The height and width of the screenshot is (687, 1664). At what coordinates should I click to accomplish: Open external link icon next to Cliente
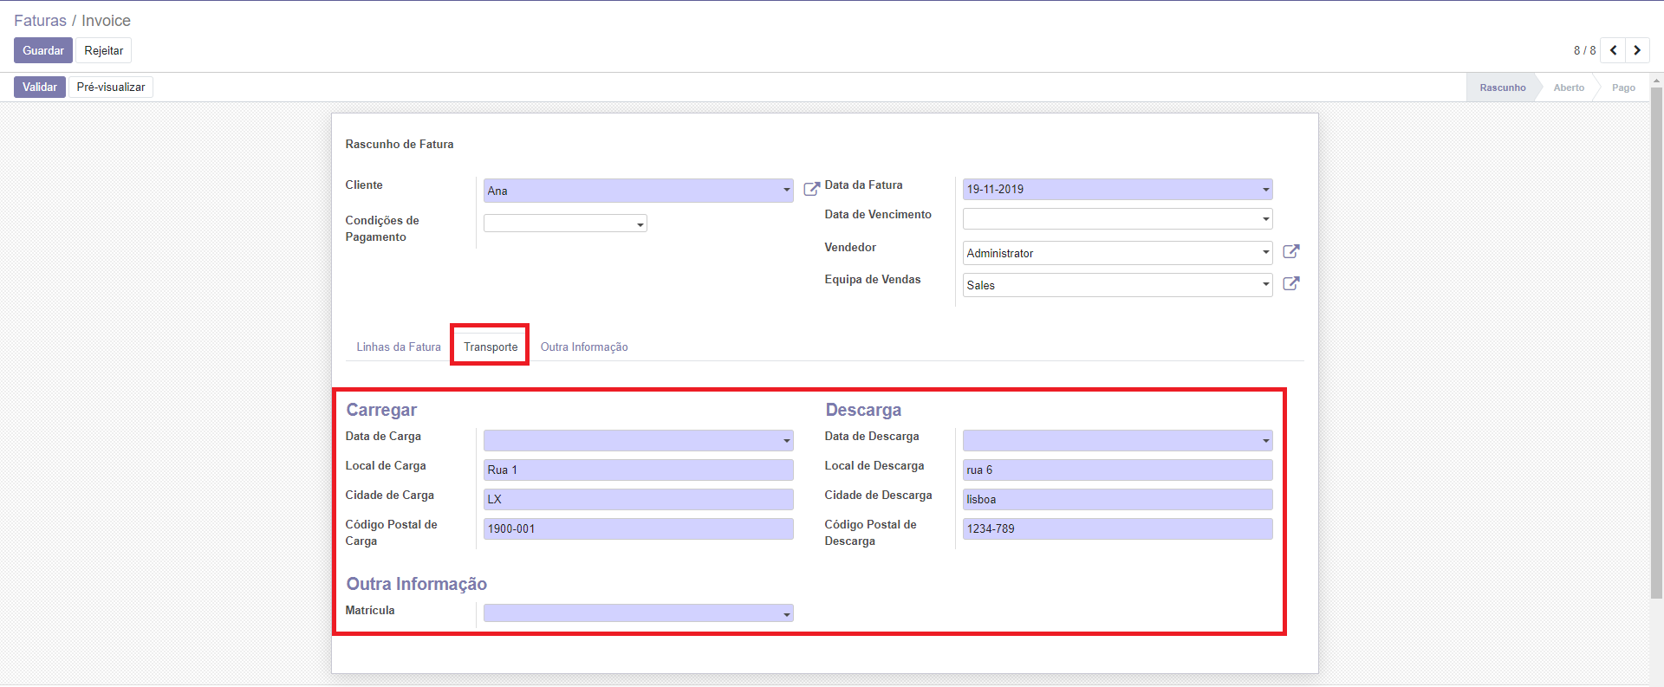(x=811, y=189)
